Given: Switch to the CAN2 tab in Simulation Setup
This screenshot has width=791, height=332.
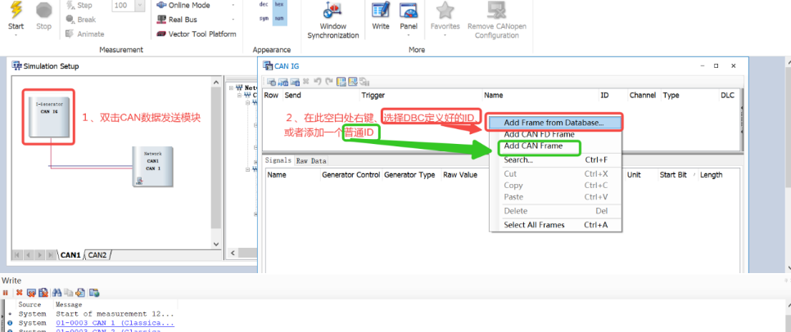Looking at the screenshot, I should point(97,255).
